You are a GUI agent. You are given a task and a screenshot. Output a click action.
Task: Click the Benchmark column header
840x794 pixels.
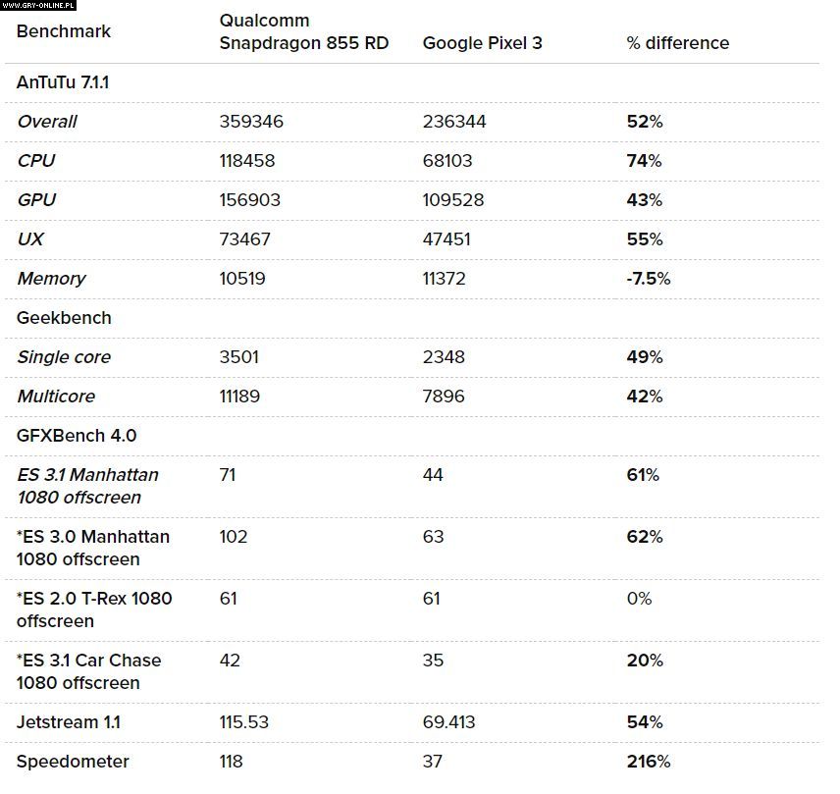point(64,31)
